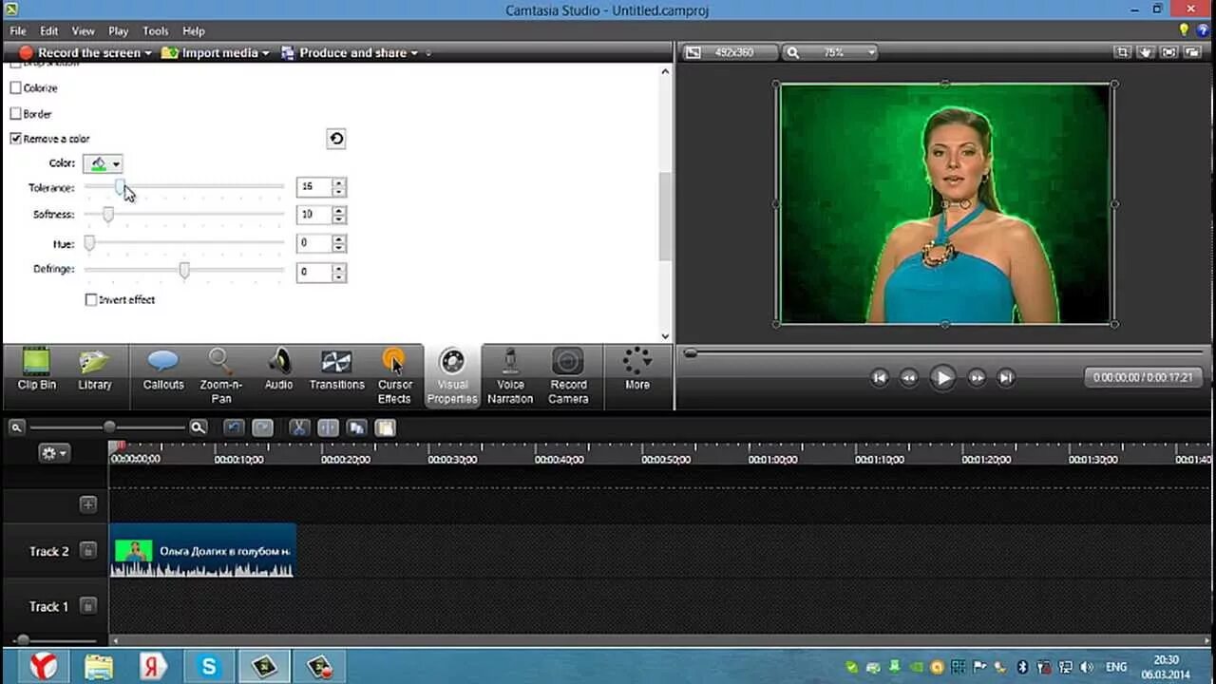1216x684 pixels.
Task: Open the Play menu
Action: 119,31
